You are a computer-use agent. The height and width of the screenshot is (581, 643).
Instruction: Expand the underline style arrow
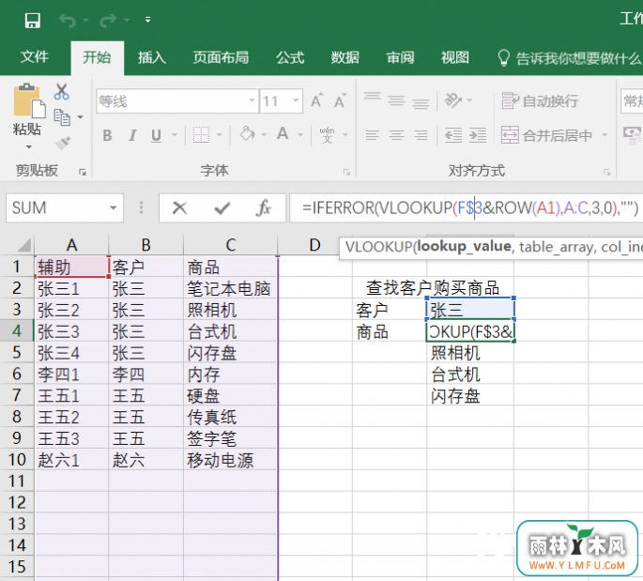tap(175, 135)
